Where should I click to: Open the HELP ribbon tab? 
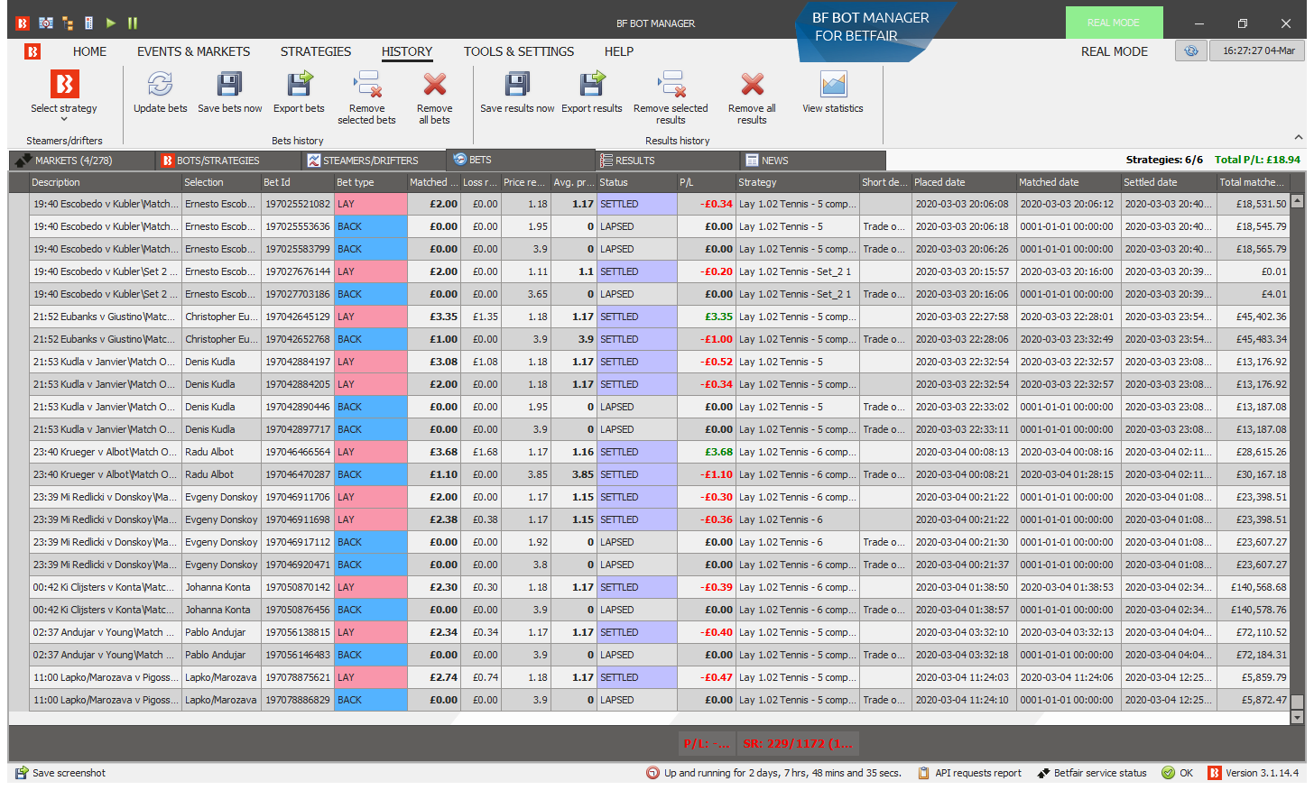point(619,51)
